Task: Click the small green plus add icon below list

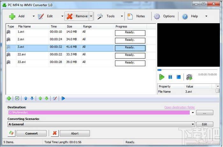Action: [9, 98]
